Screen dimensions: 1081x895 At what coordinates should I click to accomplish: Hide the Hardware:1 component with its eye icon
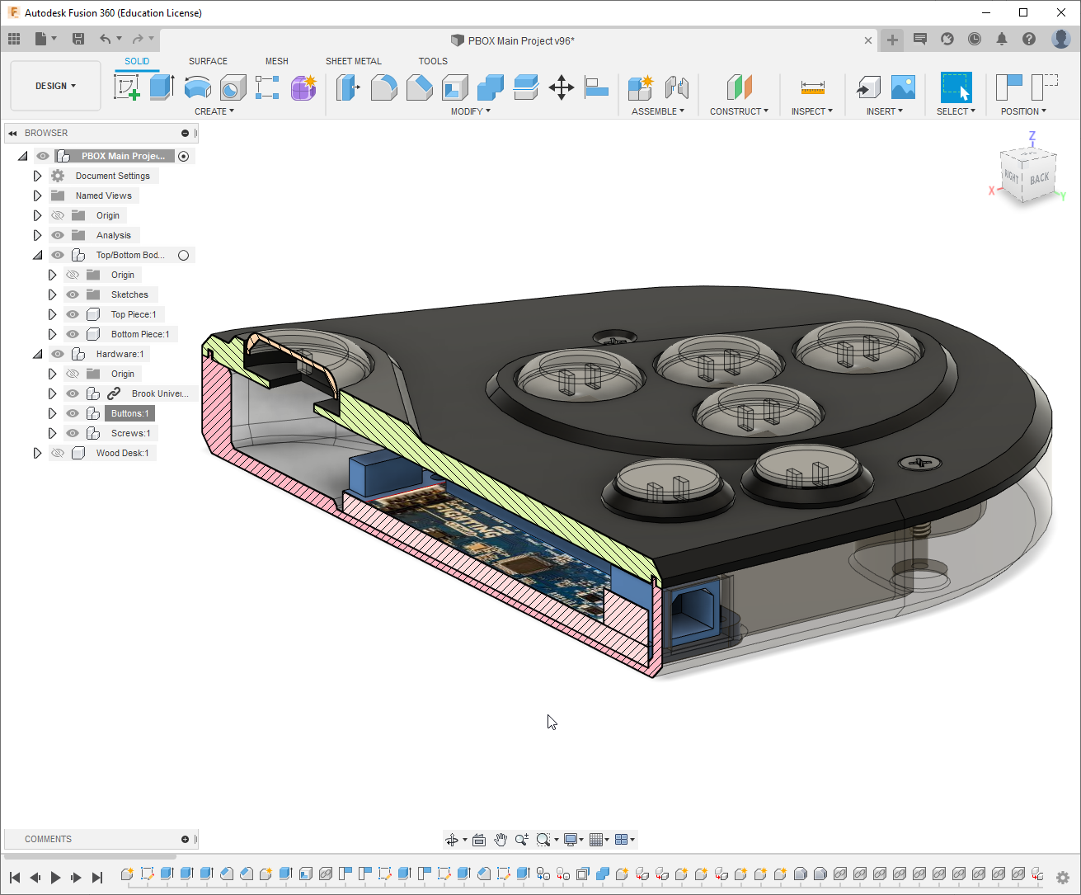pyautogui.click(x=57, y=353)
